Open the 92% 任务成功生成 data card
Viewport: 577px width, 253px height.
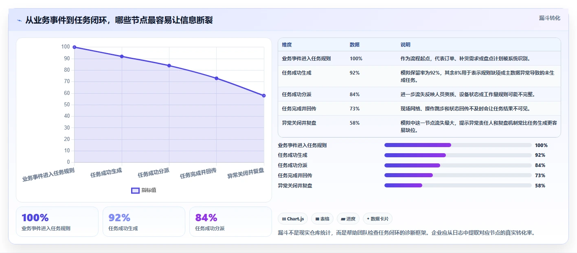pyautogui.click(x=144, y=222)
